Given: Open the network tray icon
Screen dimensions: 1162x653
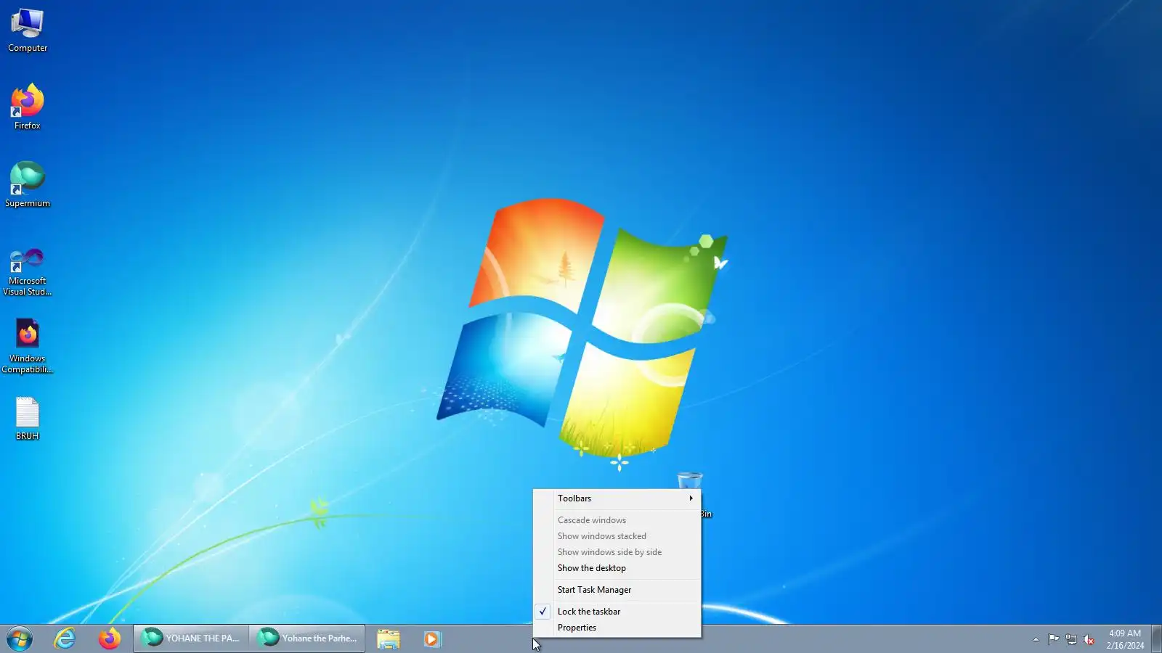Looking at the screenshot, I should point(1071,639).
